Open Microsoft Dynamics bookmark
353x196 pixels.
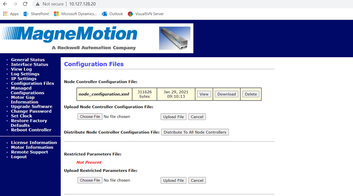[75, 14]
